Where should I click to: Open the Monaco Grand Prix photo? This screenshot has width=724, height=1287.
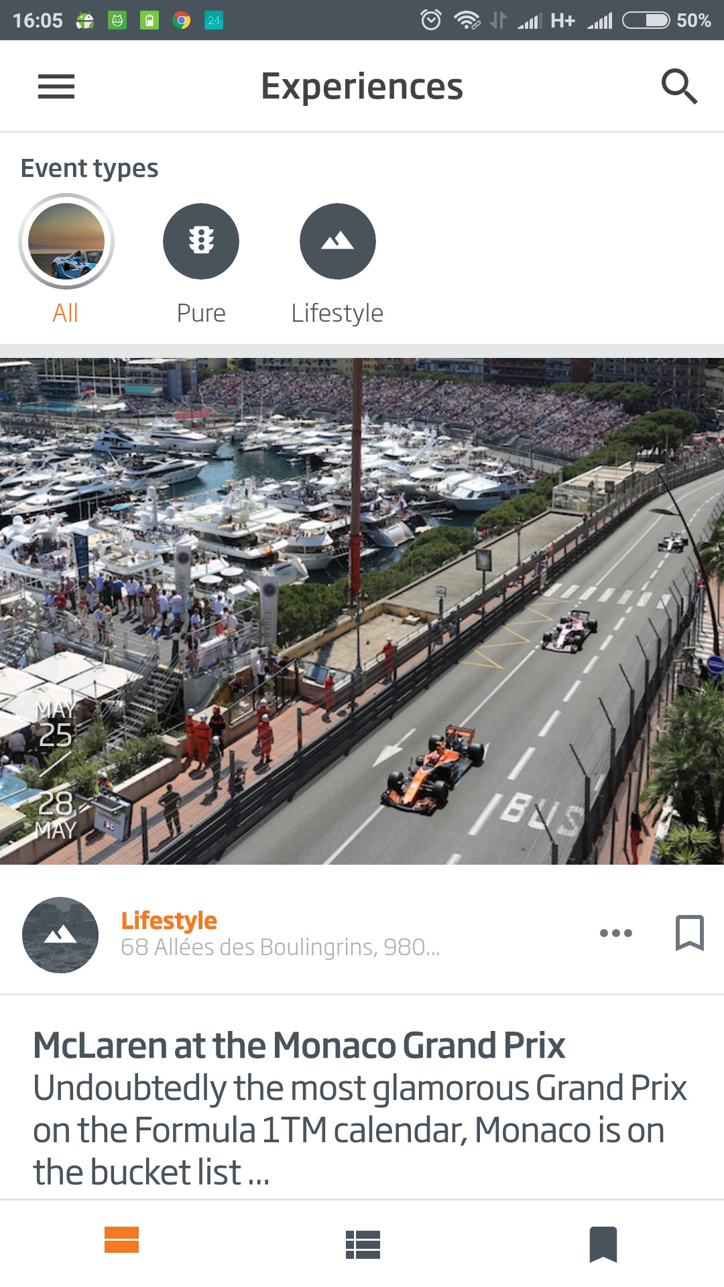coord(362,611)
